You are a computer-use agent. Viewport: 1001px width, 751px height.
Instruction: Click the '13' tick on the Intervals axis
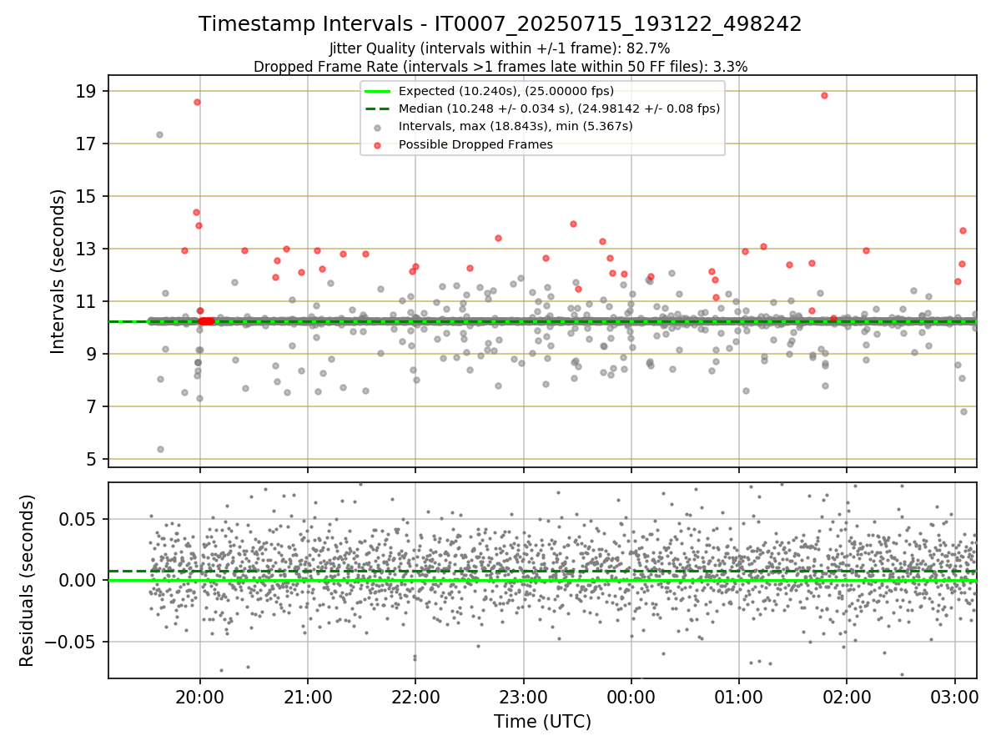[88, 249]
